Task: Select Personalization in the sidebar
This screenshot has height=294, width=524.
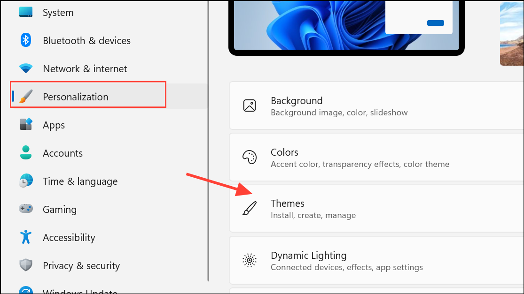Action: [75, 97]
